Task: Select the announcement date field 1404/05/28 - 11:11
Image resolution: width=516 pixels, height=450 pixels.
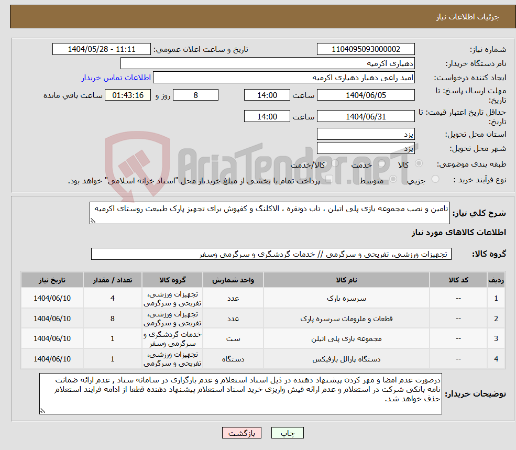Action: click(x=103, y=49)
